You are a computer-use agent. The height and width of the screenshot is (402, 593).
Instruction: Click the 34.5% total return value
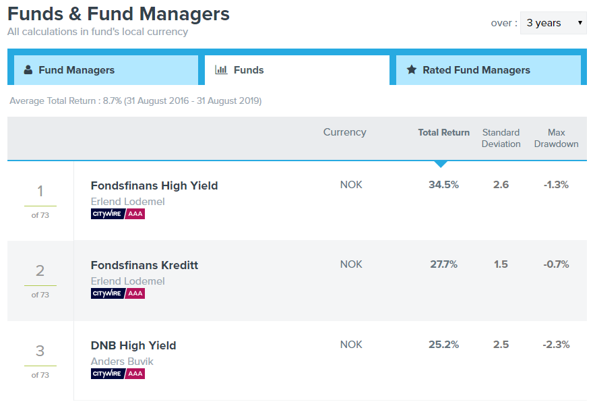tap(443, 185)
